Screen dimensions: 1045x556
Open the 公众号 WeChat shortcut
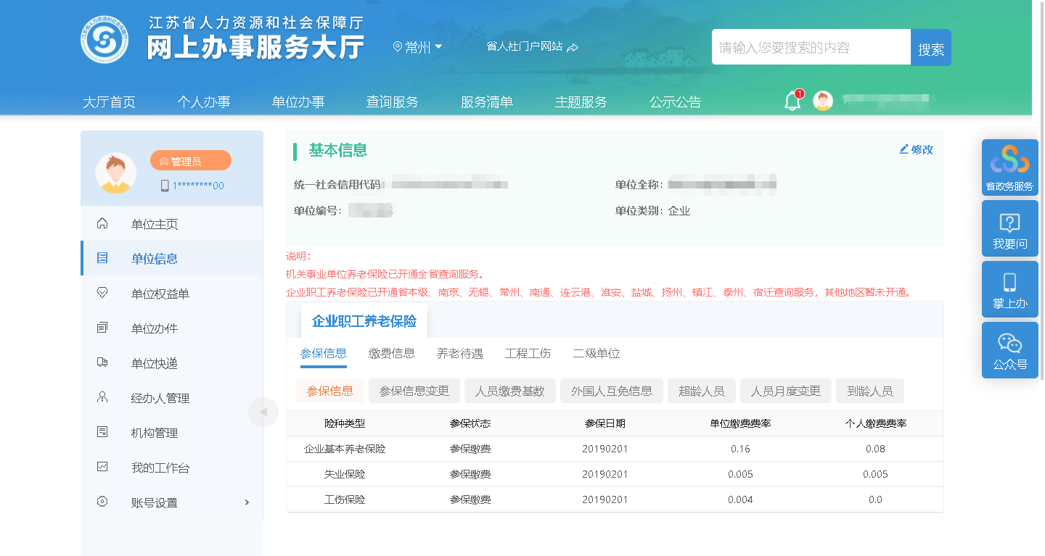click(x=1009, y=350)
